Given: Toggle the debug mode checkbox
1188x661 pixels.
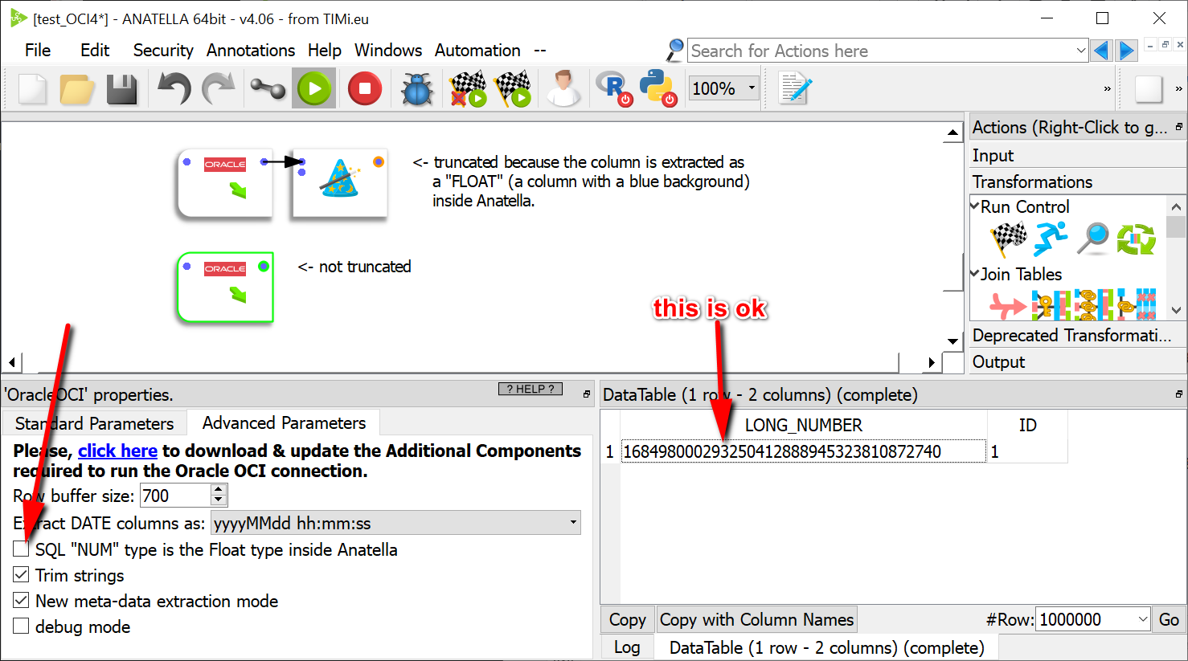Looking at the screenshot, I should point(22,626).
